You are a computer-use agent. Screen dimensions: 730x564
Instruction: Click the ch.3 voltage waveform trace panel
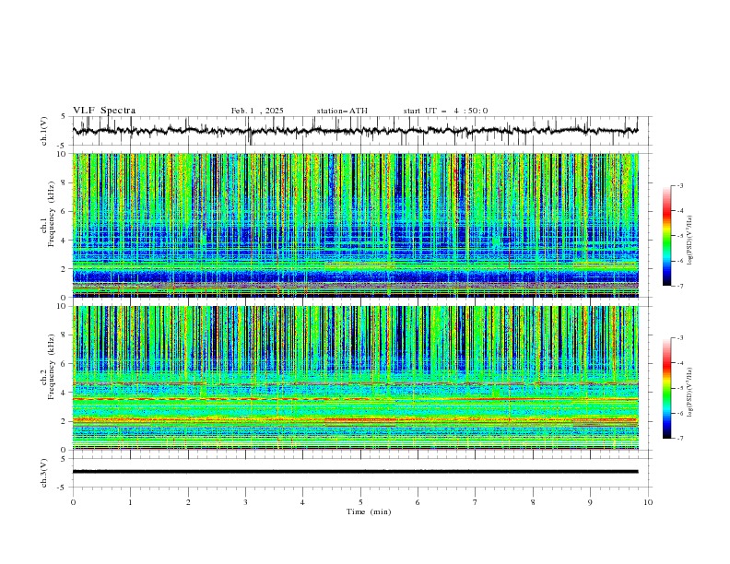(x=360, y=473)
